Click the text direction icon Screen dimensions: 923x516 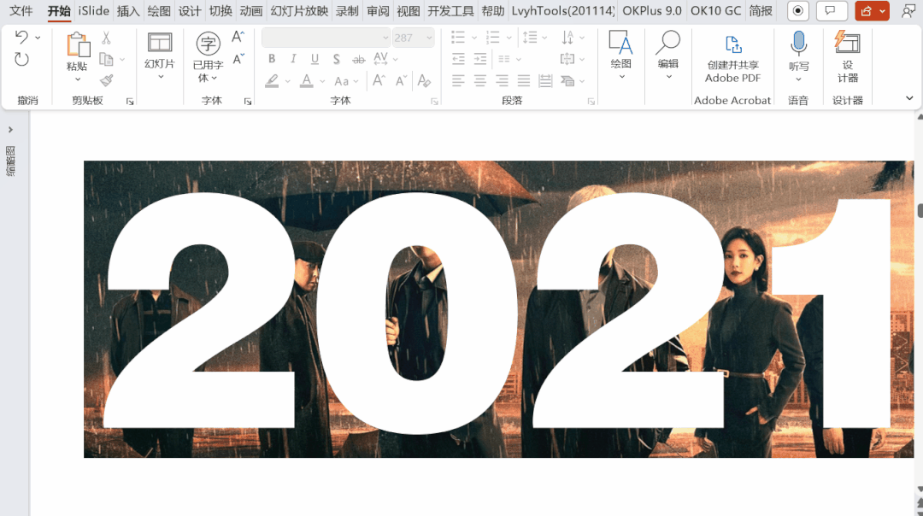click(567, 38)
